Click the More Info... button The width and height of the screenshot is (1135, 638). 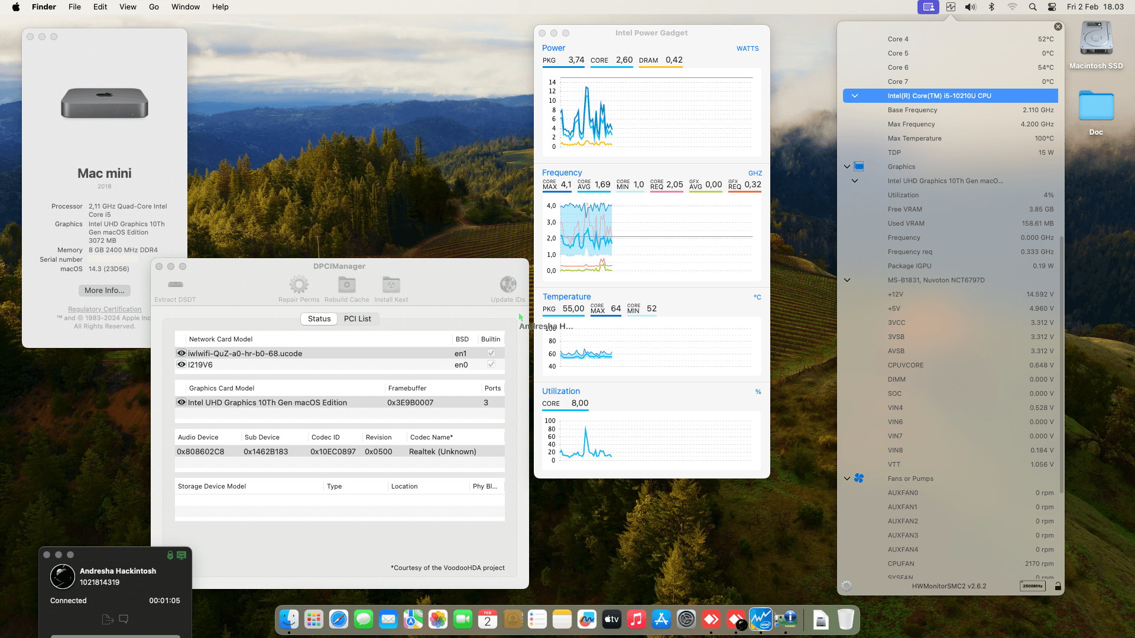tap(105, 290)
